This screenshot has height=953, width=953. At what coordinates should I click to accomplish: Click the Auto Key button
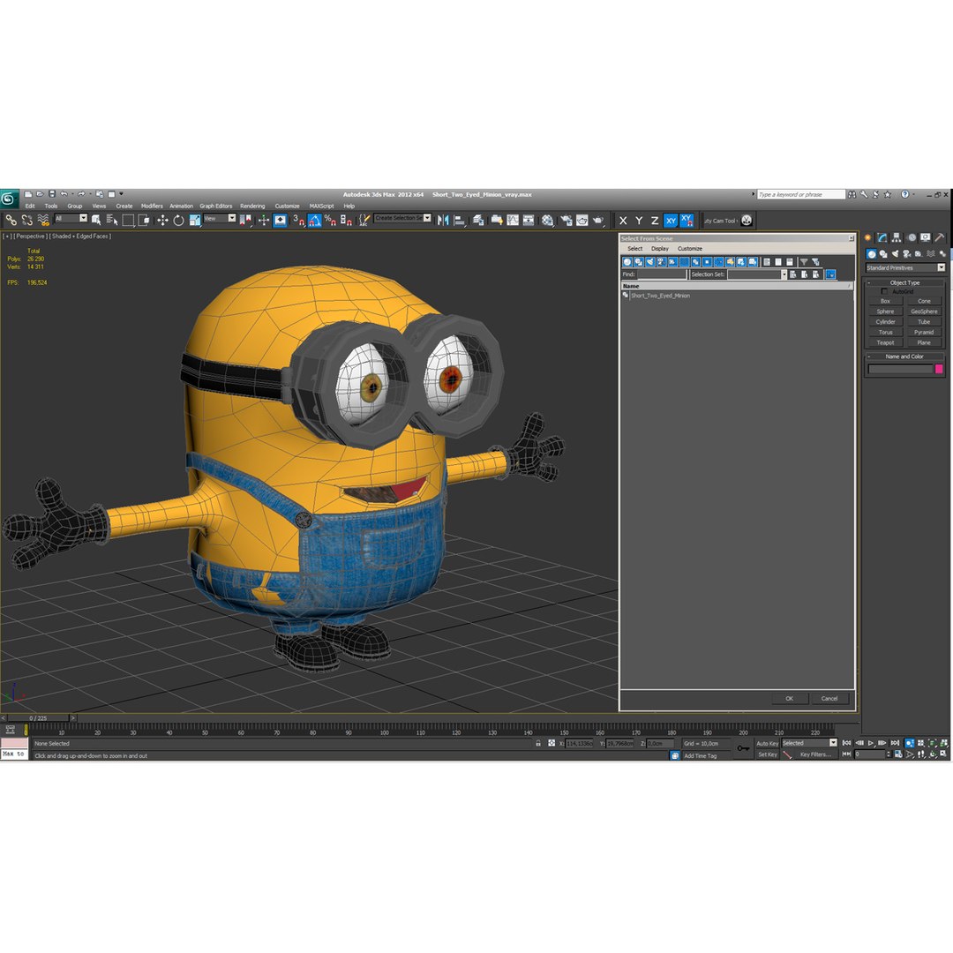(767, 743)
